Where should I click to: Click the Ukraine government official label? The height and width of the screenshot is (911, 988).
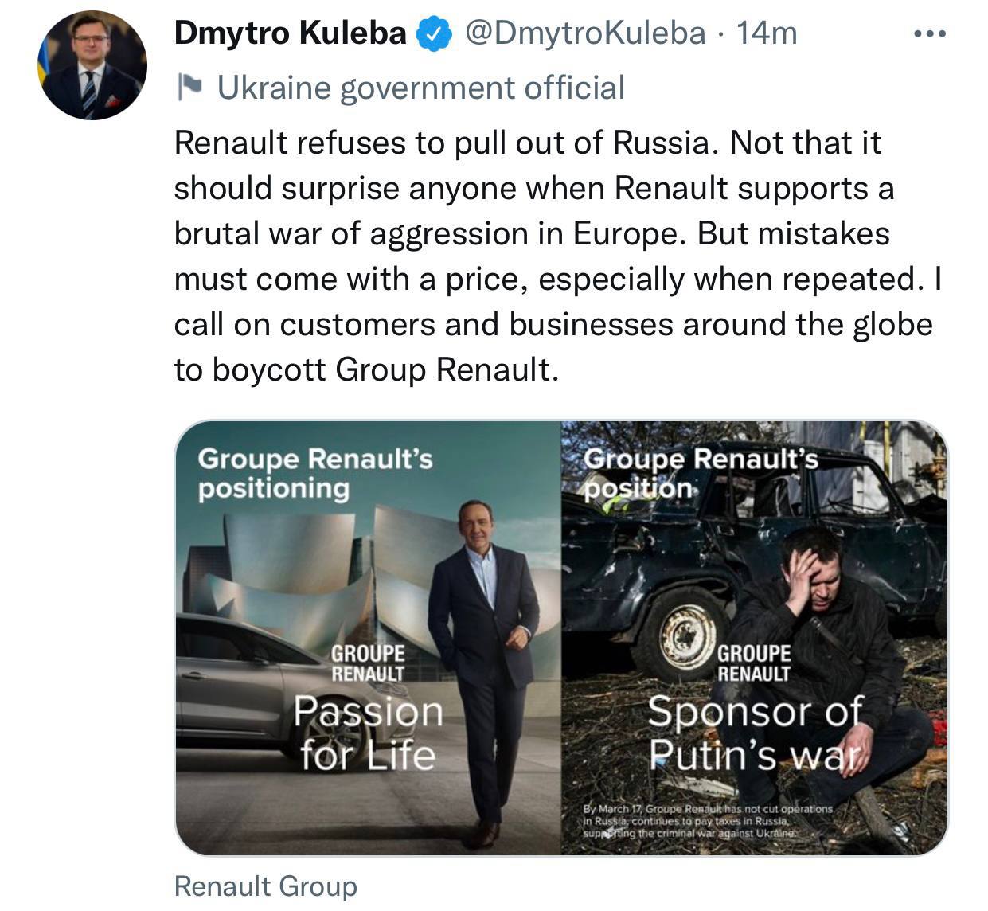coord(420,88)
